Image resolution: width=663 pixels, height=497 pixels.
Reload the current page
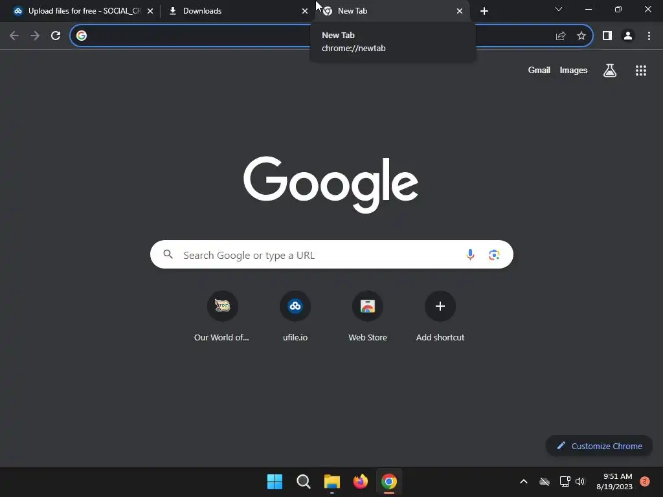(x=56, y=36)
